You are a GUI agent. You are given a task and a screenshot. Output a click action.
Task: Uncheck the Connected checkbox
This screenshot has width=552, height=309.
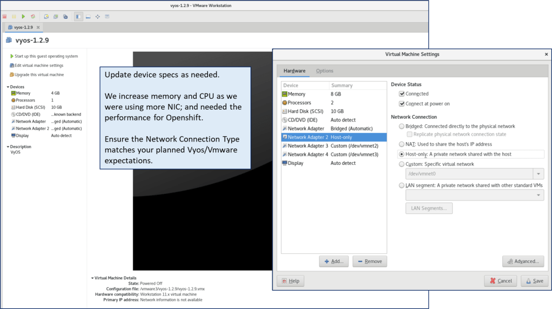401,94
